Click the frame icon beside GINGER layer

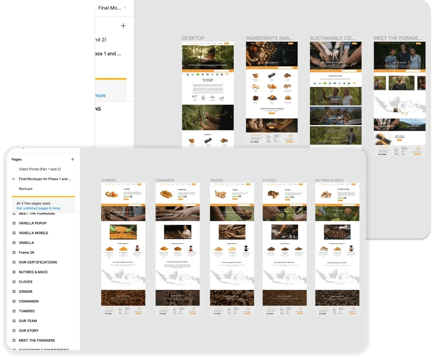pyautogui.click(x=14, y=291)
